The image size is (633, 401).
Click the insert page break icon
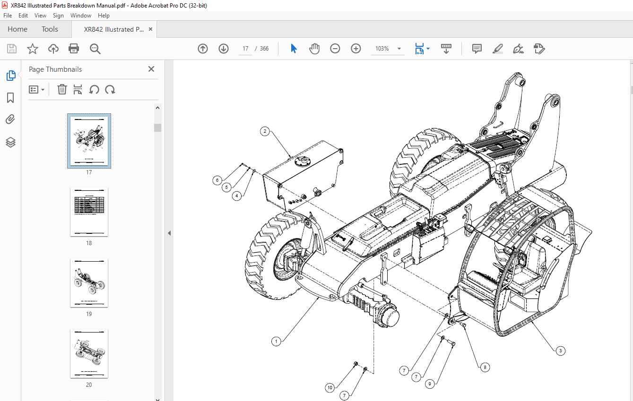tap(78, 89)
